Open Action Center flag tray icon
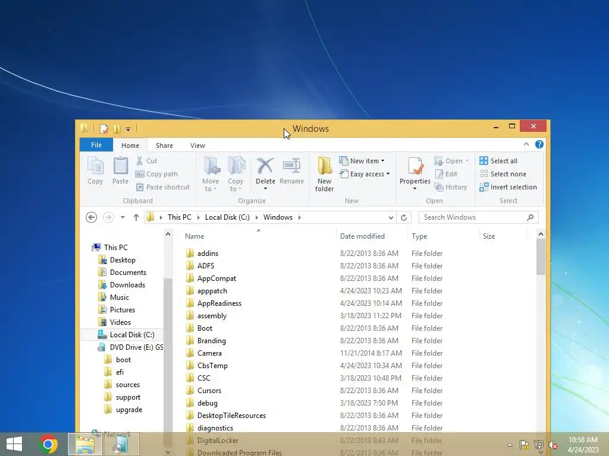 coord(525,445)
